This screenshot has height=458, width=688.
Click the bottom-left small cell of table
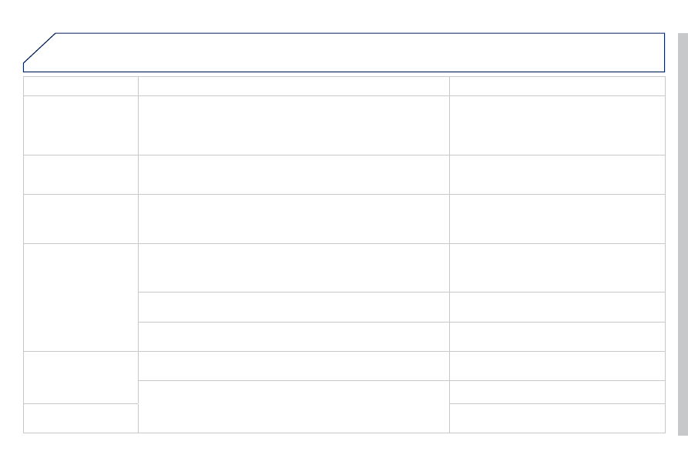(x=81, y=418)
